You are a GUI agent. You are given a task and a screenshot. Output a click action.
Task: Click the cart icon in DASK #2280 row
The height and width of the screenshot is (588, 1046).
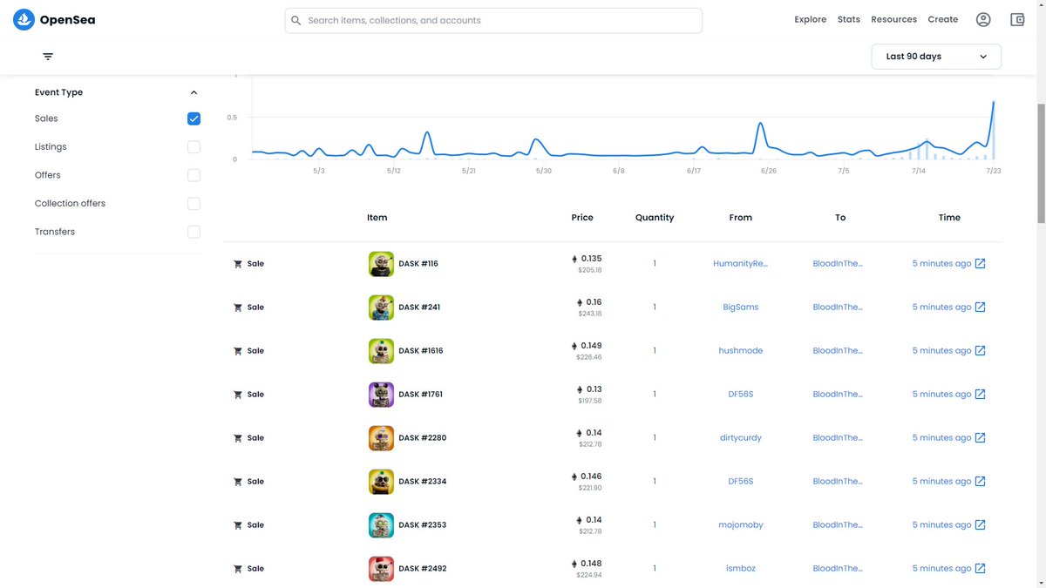tap(238, 438)
